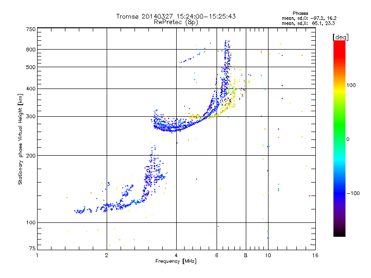Click the y-axis tick label "100"

pyautogui.click(x=31, y=223)
